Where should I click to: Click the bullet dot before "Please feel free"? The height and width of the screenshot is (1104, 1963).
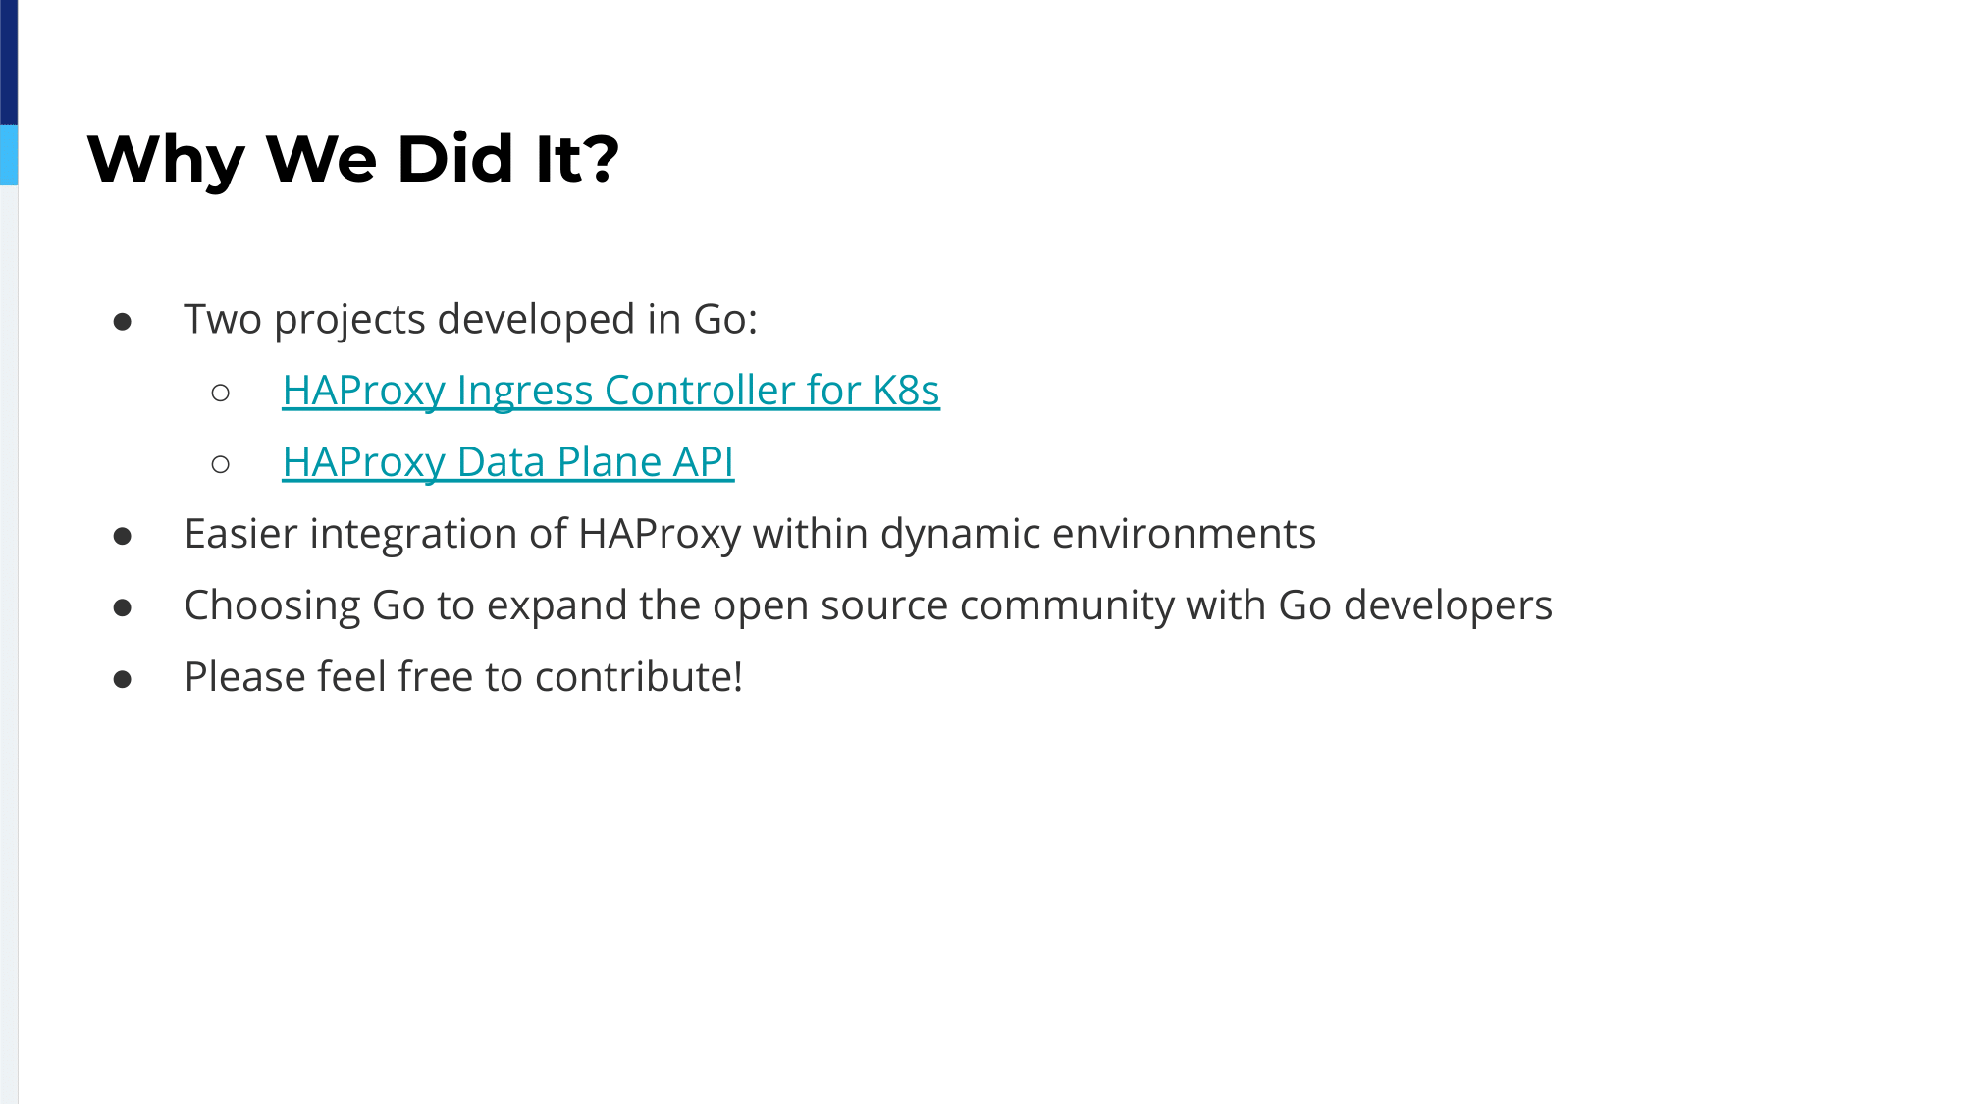123,679
